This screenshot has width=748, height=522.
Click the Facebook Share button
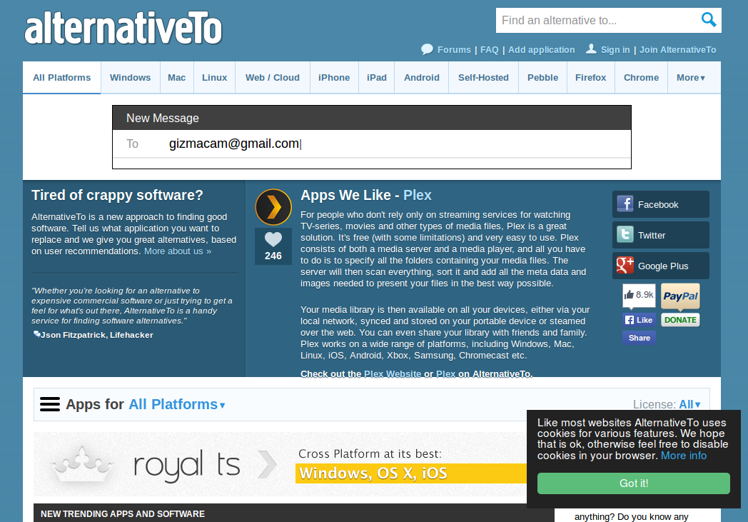pyautogui.click(x=639, y=338)
